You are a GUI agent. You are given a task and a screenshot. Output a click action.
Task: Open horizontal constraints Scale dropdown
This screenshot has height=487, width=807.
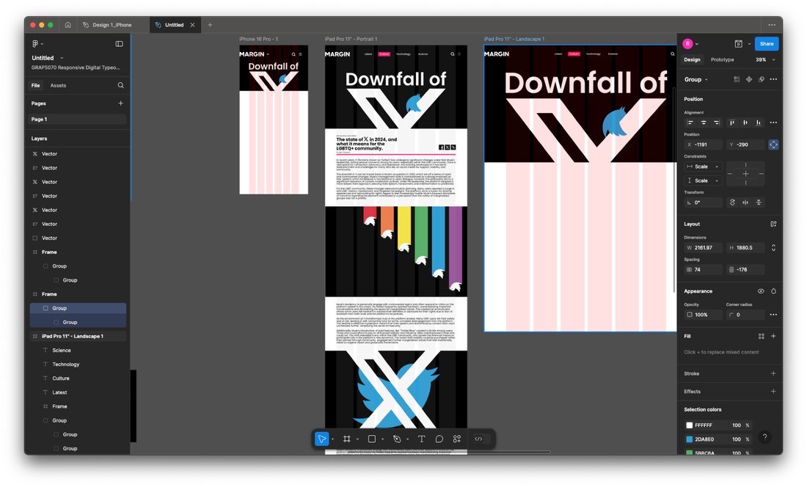703,166
